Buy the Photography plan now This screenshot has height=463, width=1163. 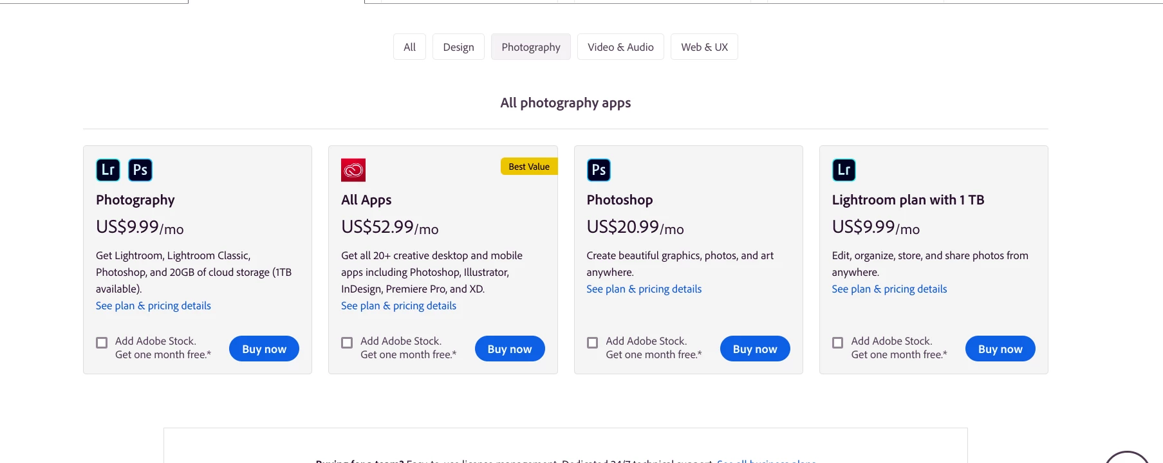point(264,349)
